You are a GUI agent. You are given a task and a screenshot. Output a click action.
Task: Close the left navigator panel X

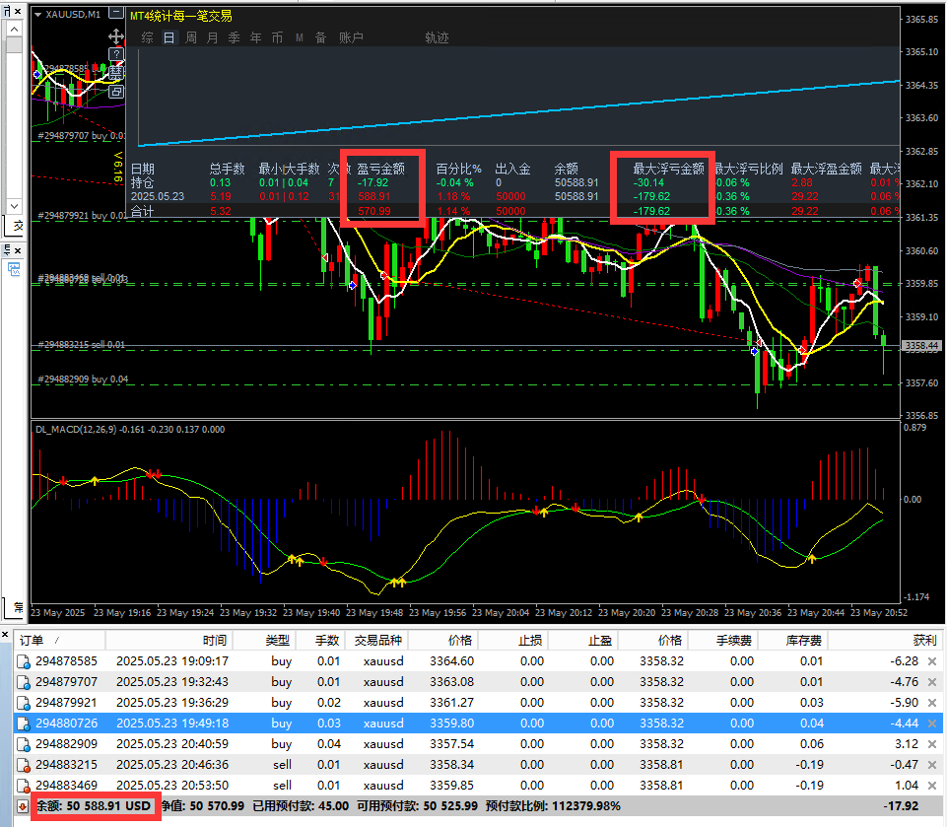click(18, 12)
